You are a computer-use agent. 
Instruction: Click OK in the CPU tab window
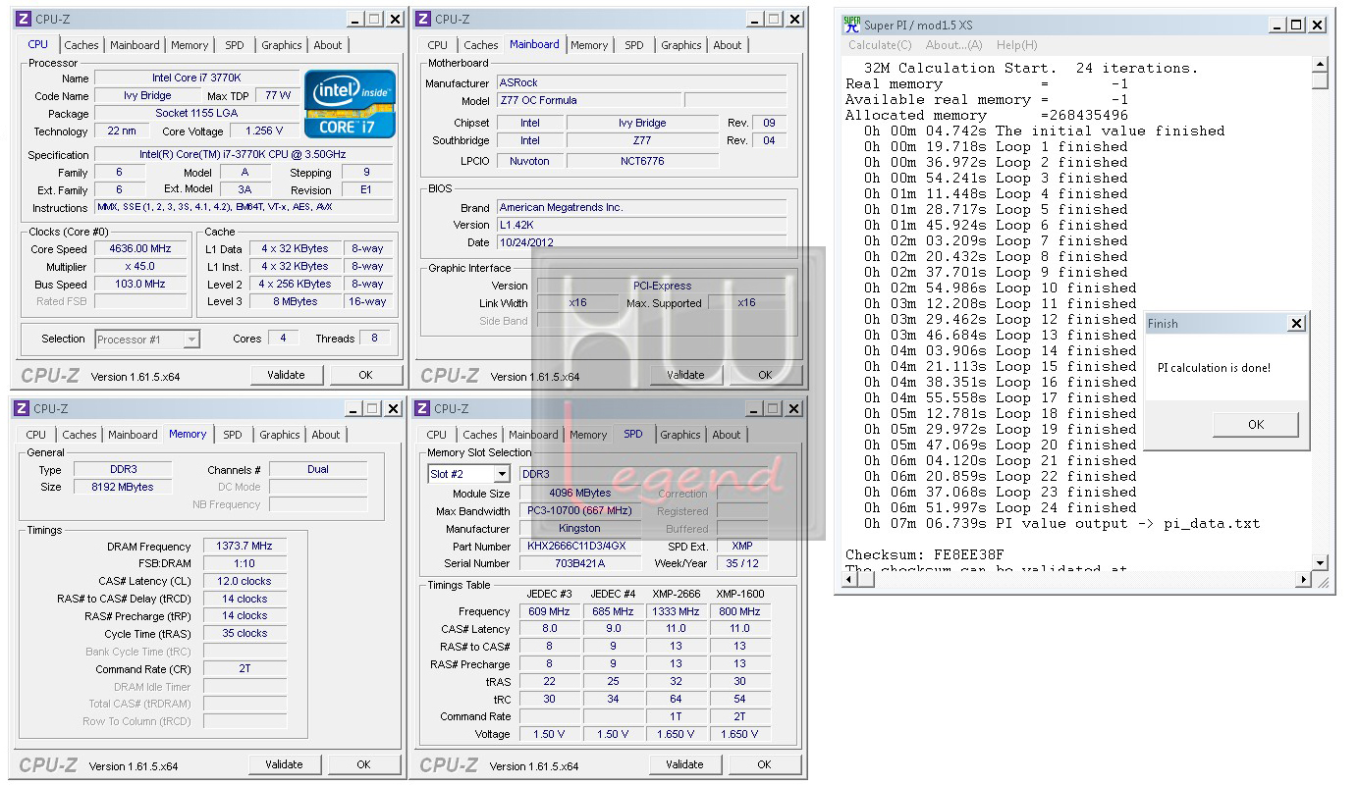click(365, 375)
